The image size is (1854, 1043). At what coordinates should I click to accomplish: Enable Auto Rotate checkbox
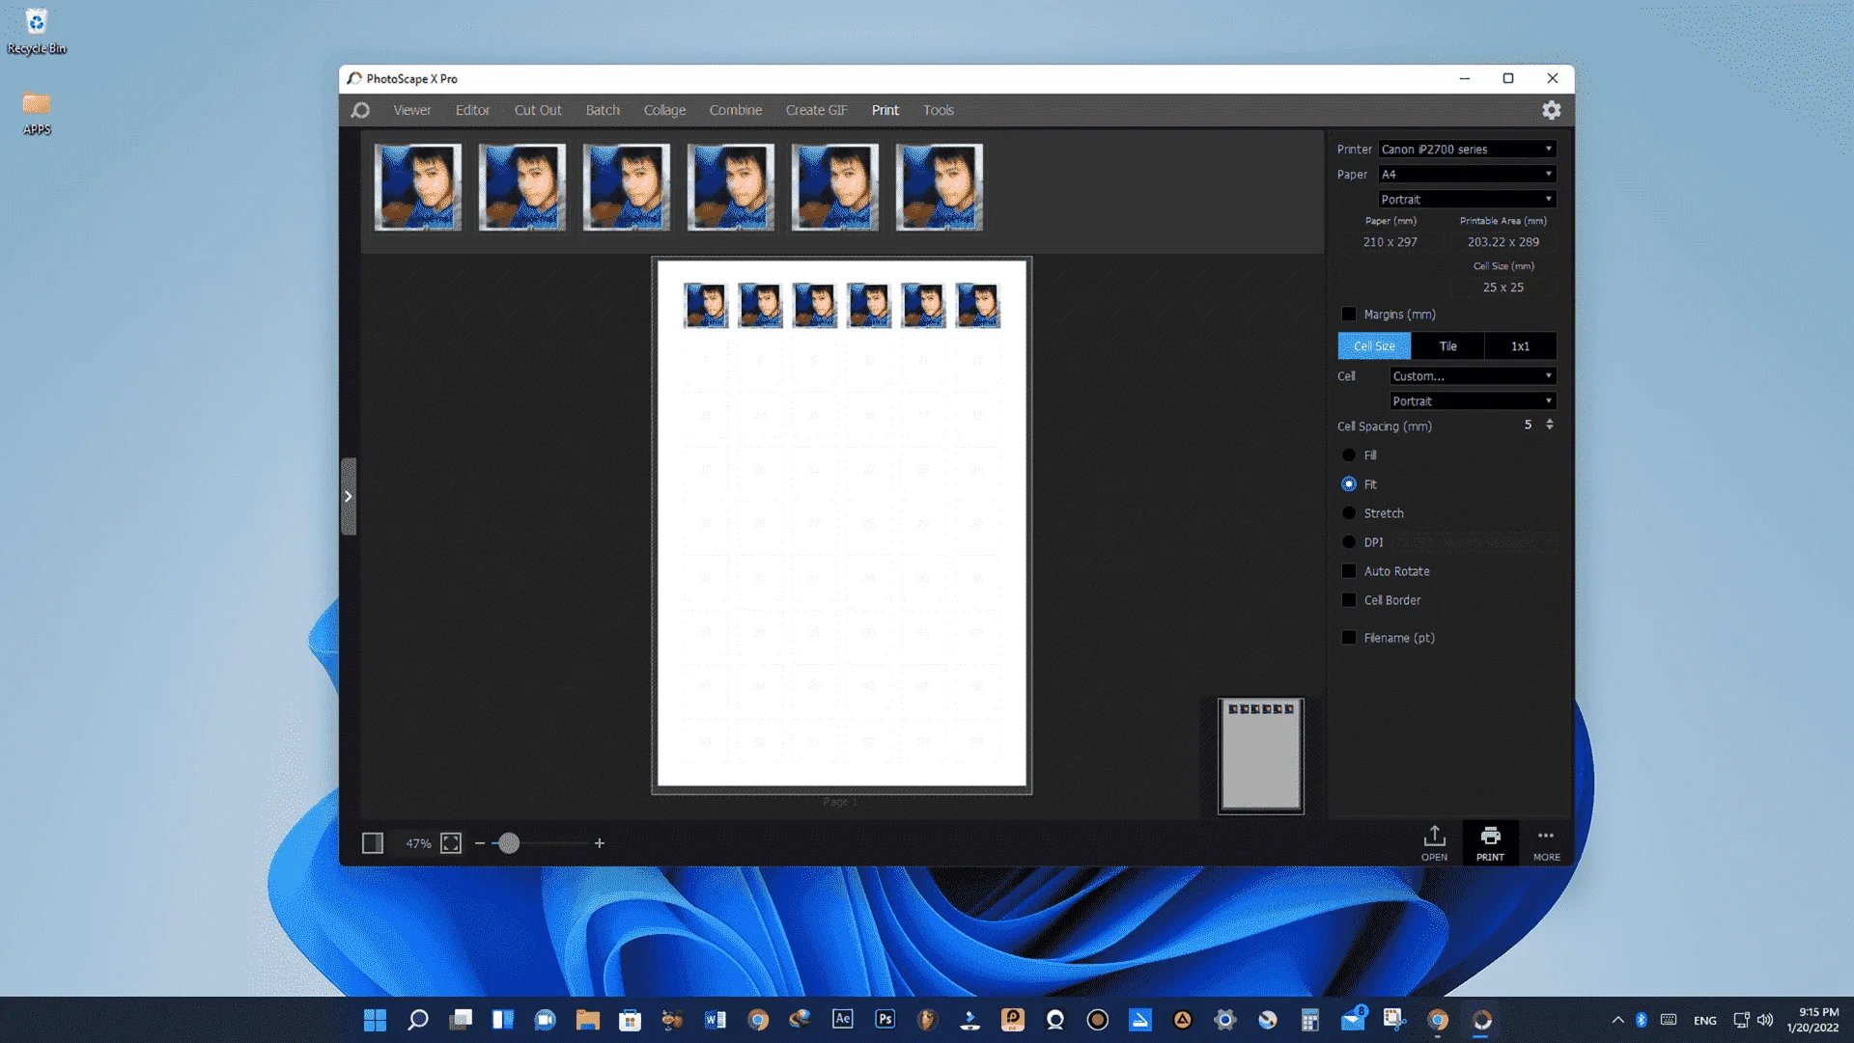1349,571
